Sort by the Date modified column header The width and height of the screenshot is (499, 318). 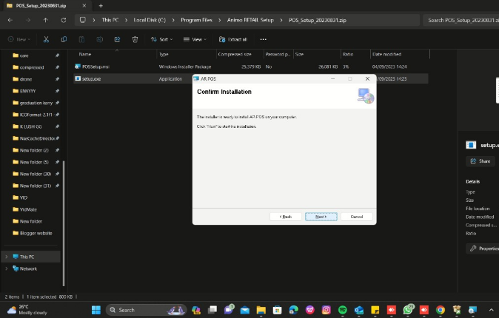point(386,54)
